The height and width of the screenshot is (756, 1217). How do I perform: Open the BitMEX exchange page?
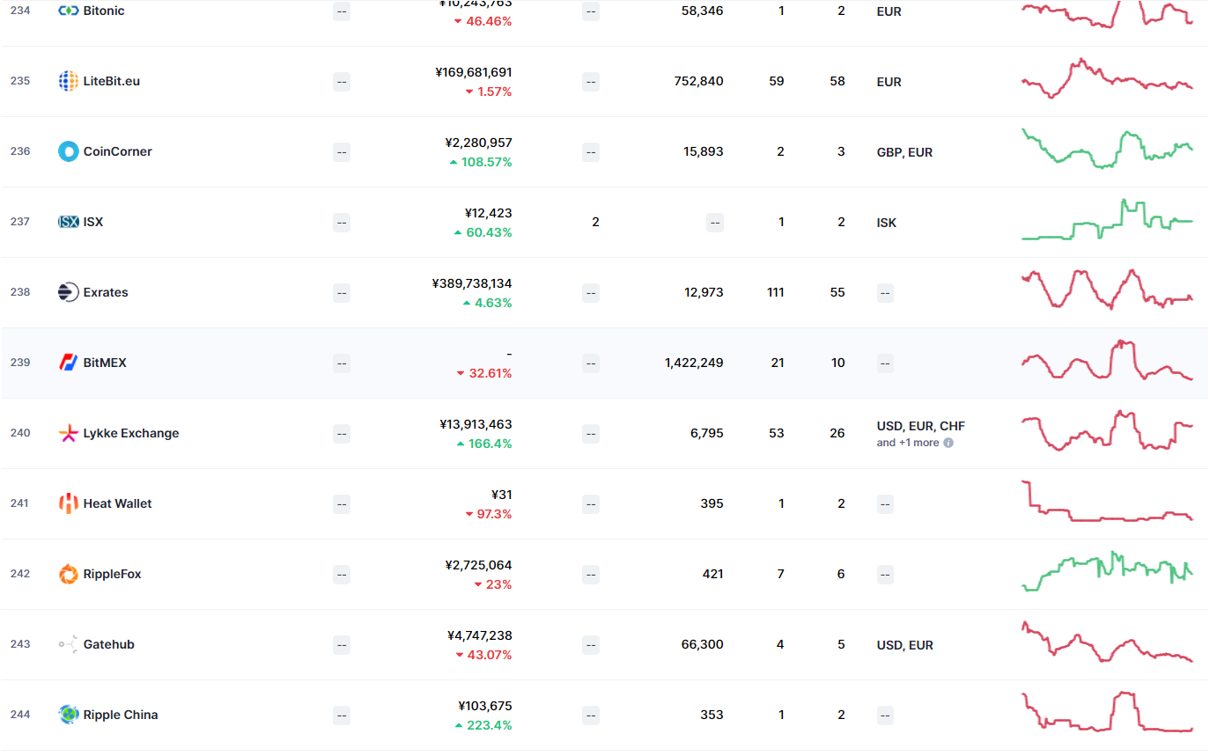pos(103,362)
